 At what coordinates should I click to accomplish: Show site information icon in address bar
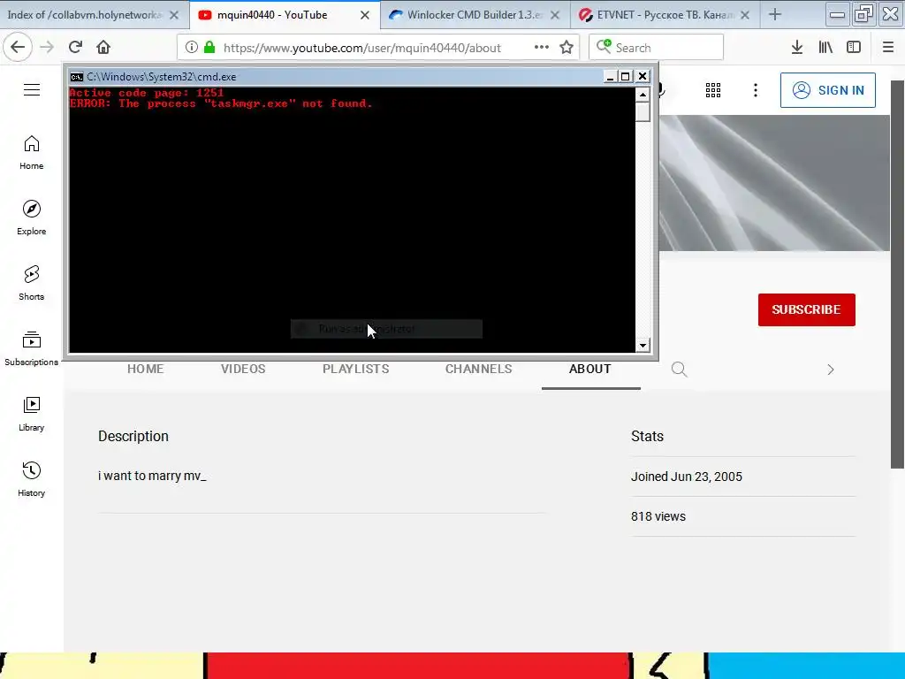click(192, 48)
